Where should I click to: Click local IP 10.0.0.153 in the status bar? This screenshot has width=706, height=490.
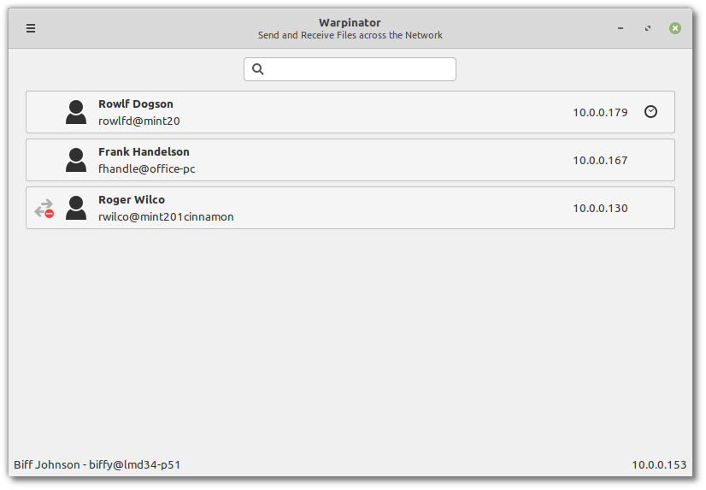click(659, 465)
